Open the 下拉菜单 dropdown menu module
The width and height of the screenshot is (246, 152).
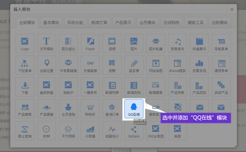click(x=25, y=65)
